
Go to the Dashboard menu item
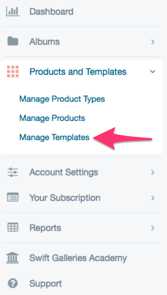51,12
